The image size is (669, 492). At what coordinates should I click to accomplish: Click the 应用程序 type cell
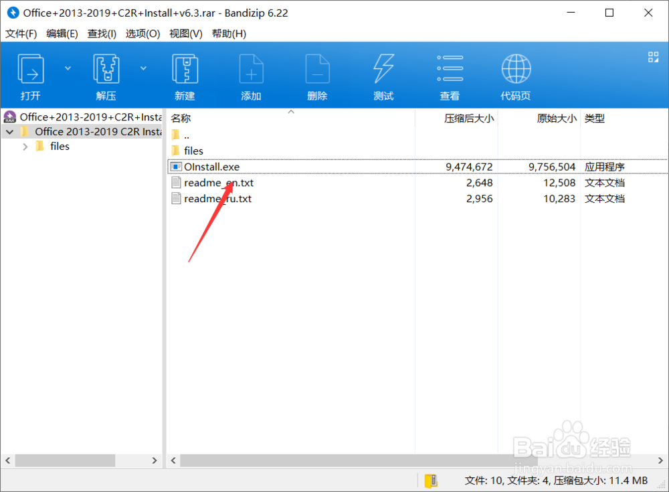click(x=605, y=167)
